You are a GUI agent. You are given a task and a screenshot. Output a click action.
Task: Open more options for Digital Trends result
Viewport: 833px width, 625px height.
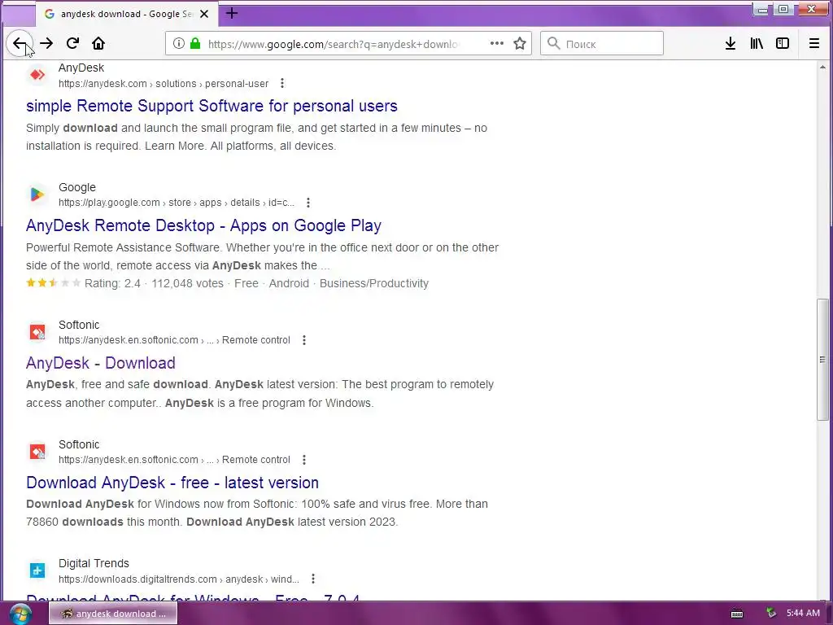click(313, 579)
